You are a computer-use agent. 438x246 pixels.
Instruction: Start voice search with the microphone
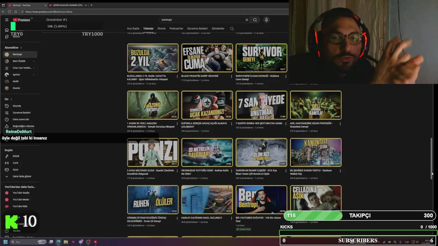[266, 20]
